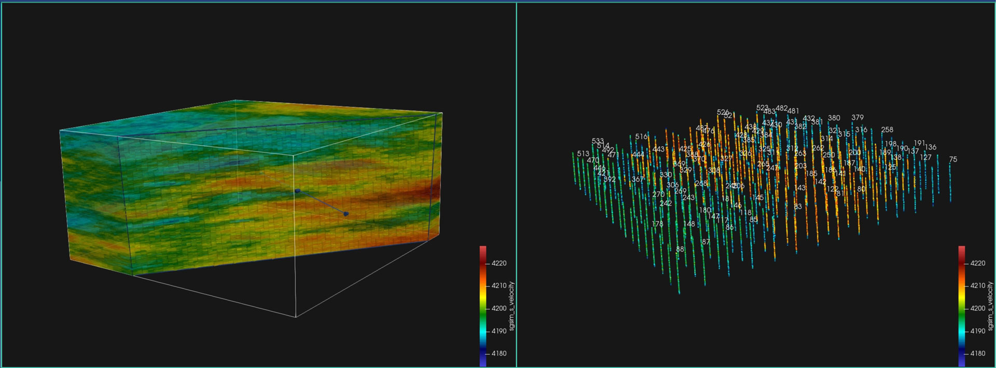Click the upper-left sphere handle of the slice widget
This screenshot has width=996, height=368.
point(298,191)
